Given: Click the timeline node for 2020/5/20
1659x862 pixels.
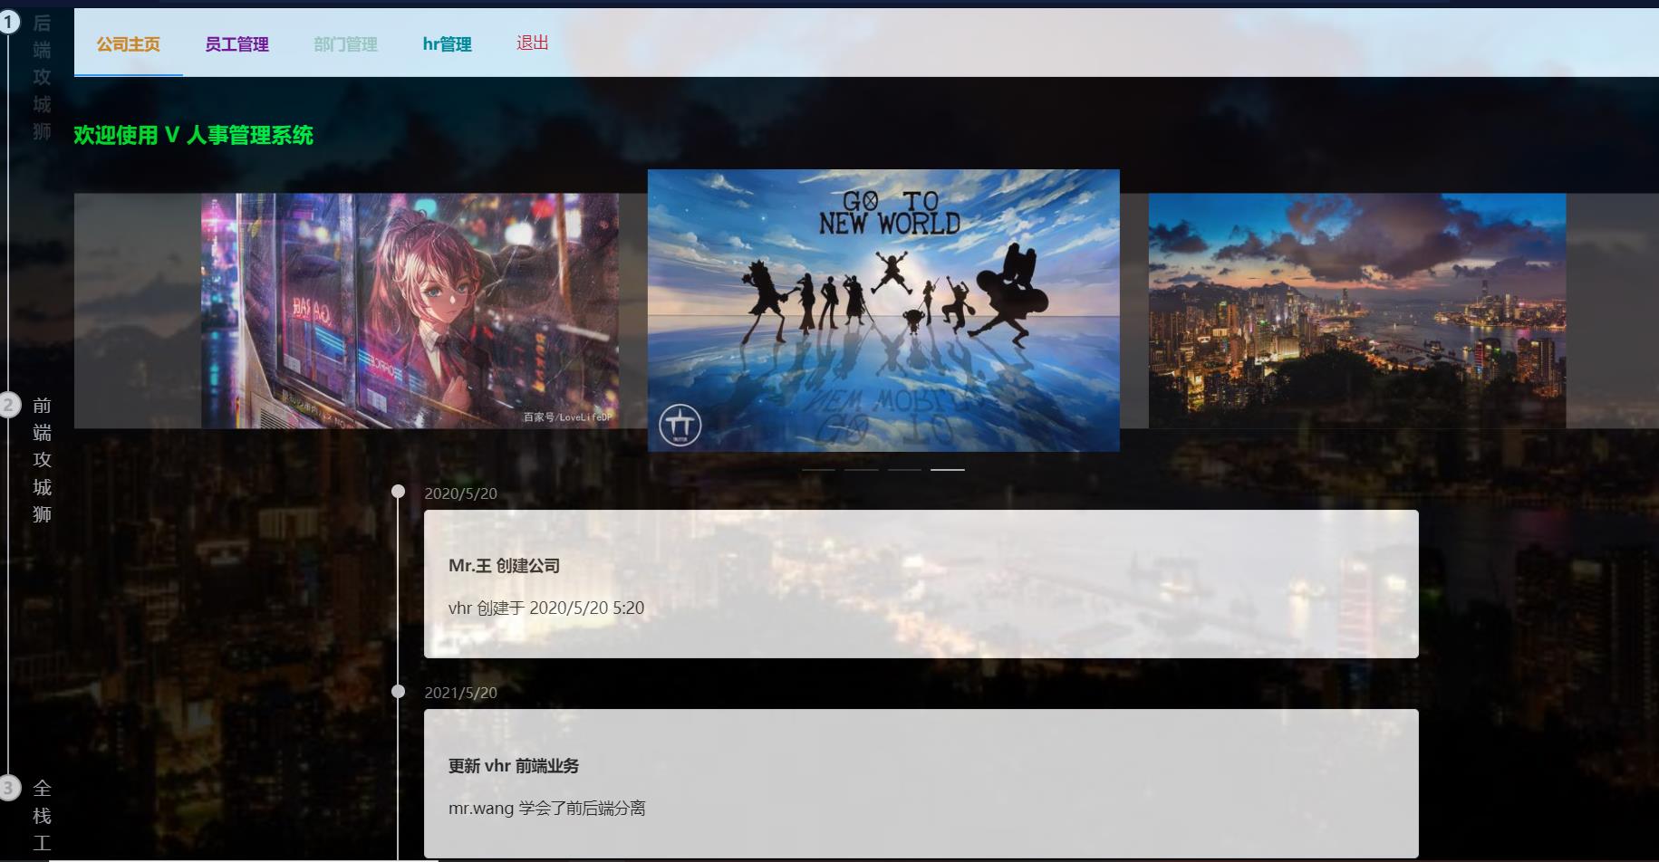Looking at the screenshot, I should pyautogui.click(x=398, y=492).
